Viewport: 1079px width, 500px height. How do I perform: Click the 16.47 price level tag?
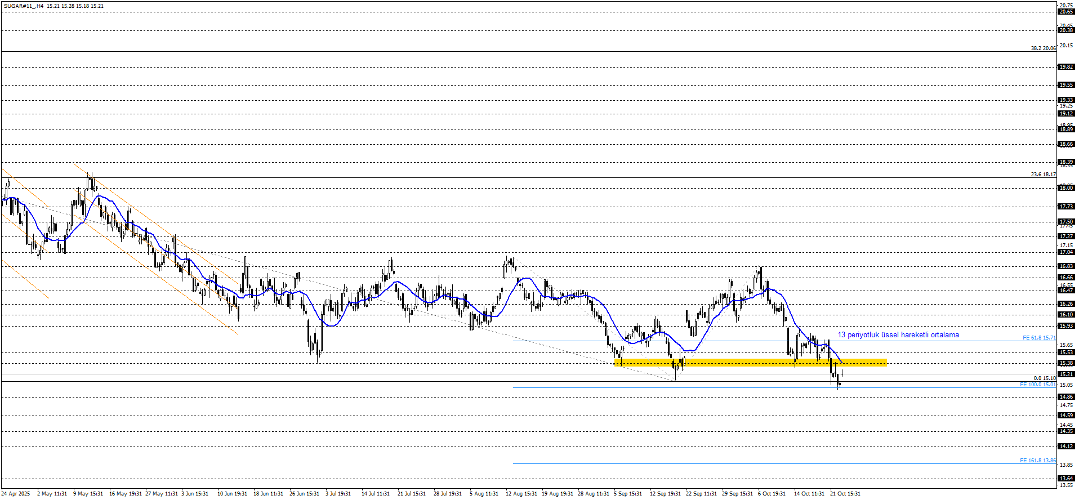point(1066,291)
